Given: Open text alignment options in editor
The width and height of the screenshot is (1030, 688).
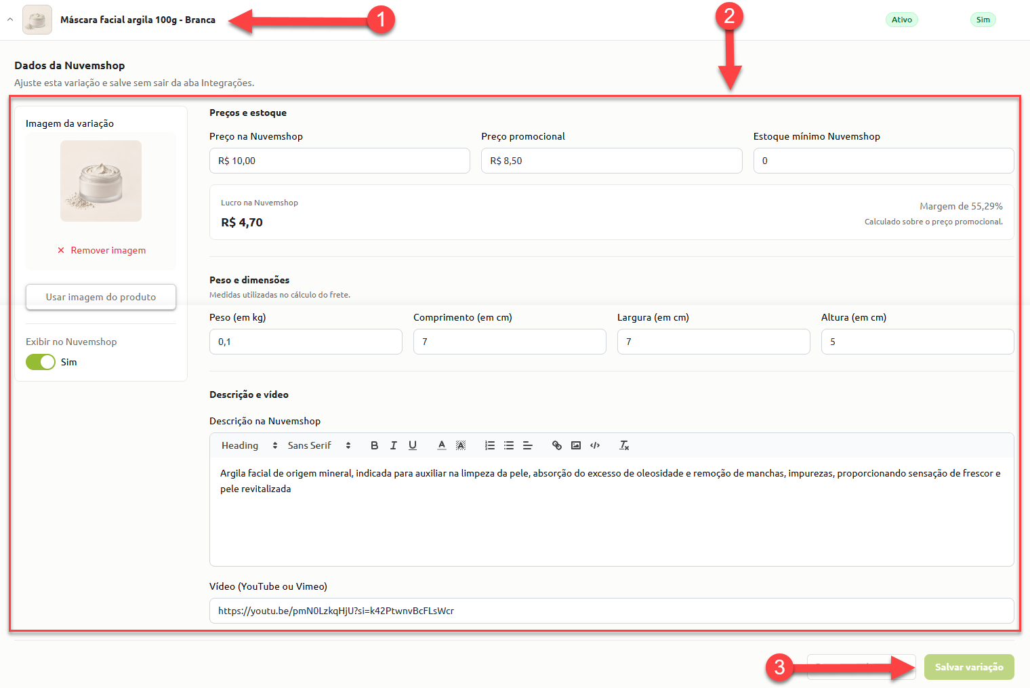Looking at the screenshot, I should (x=528, y=445).
